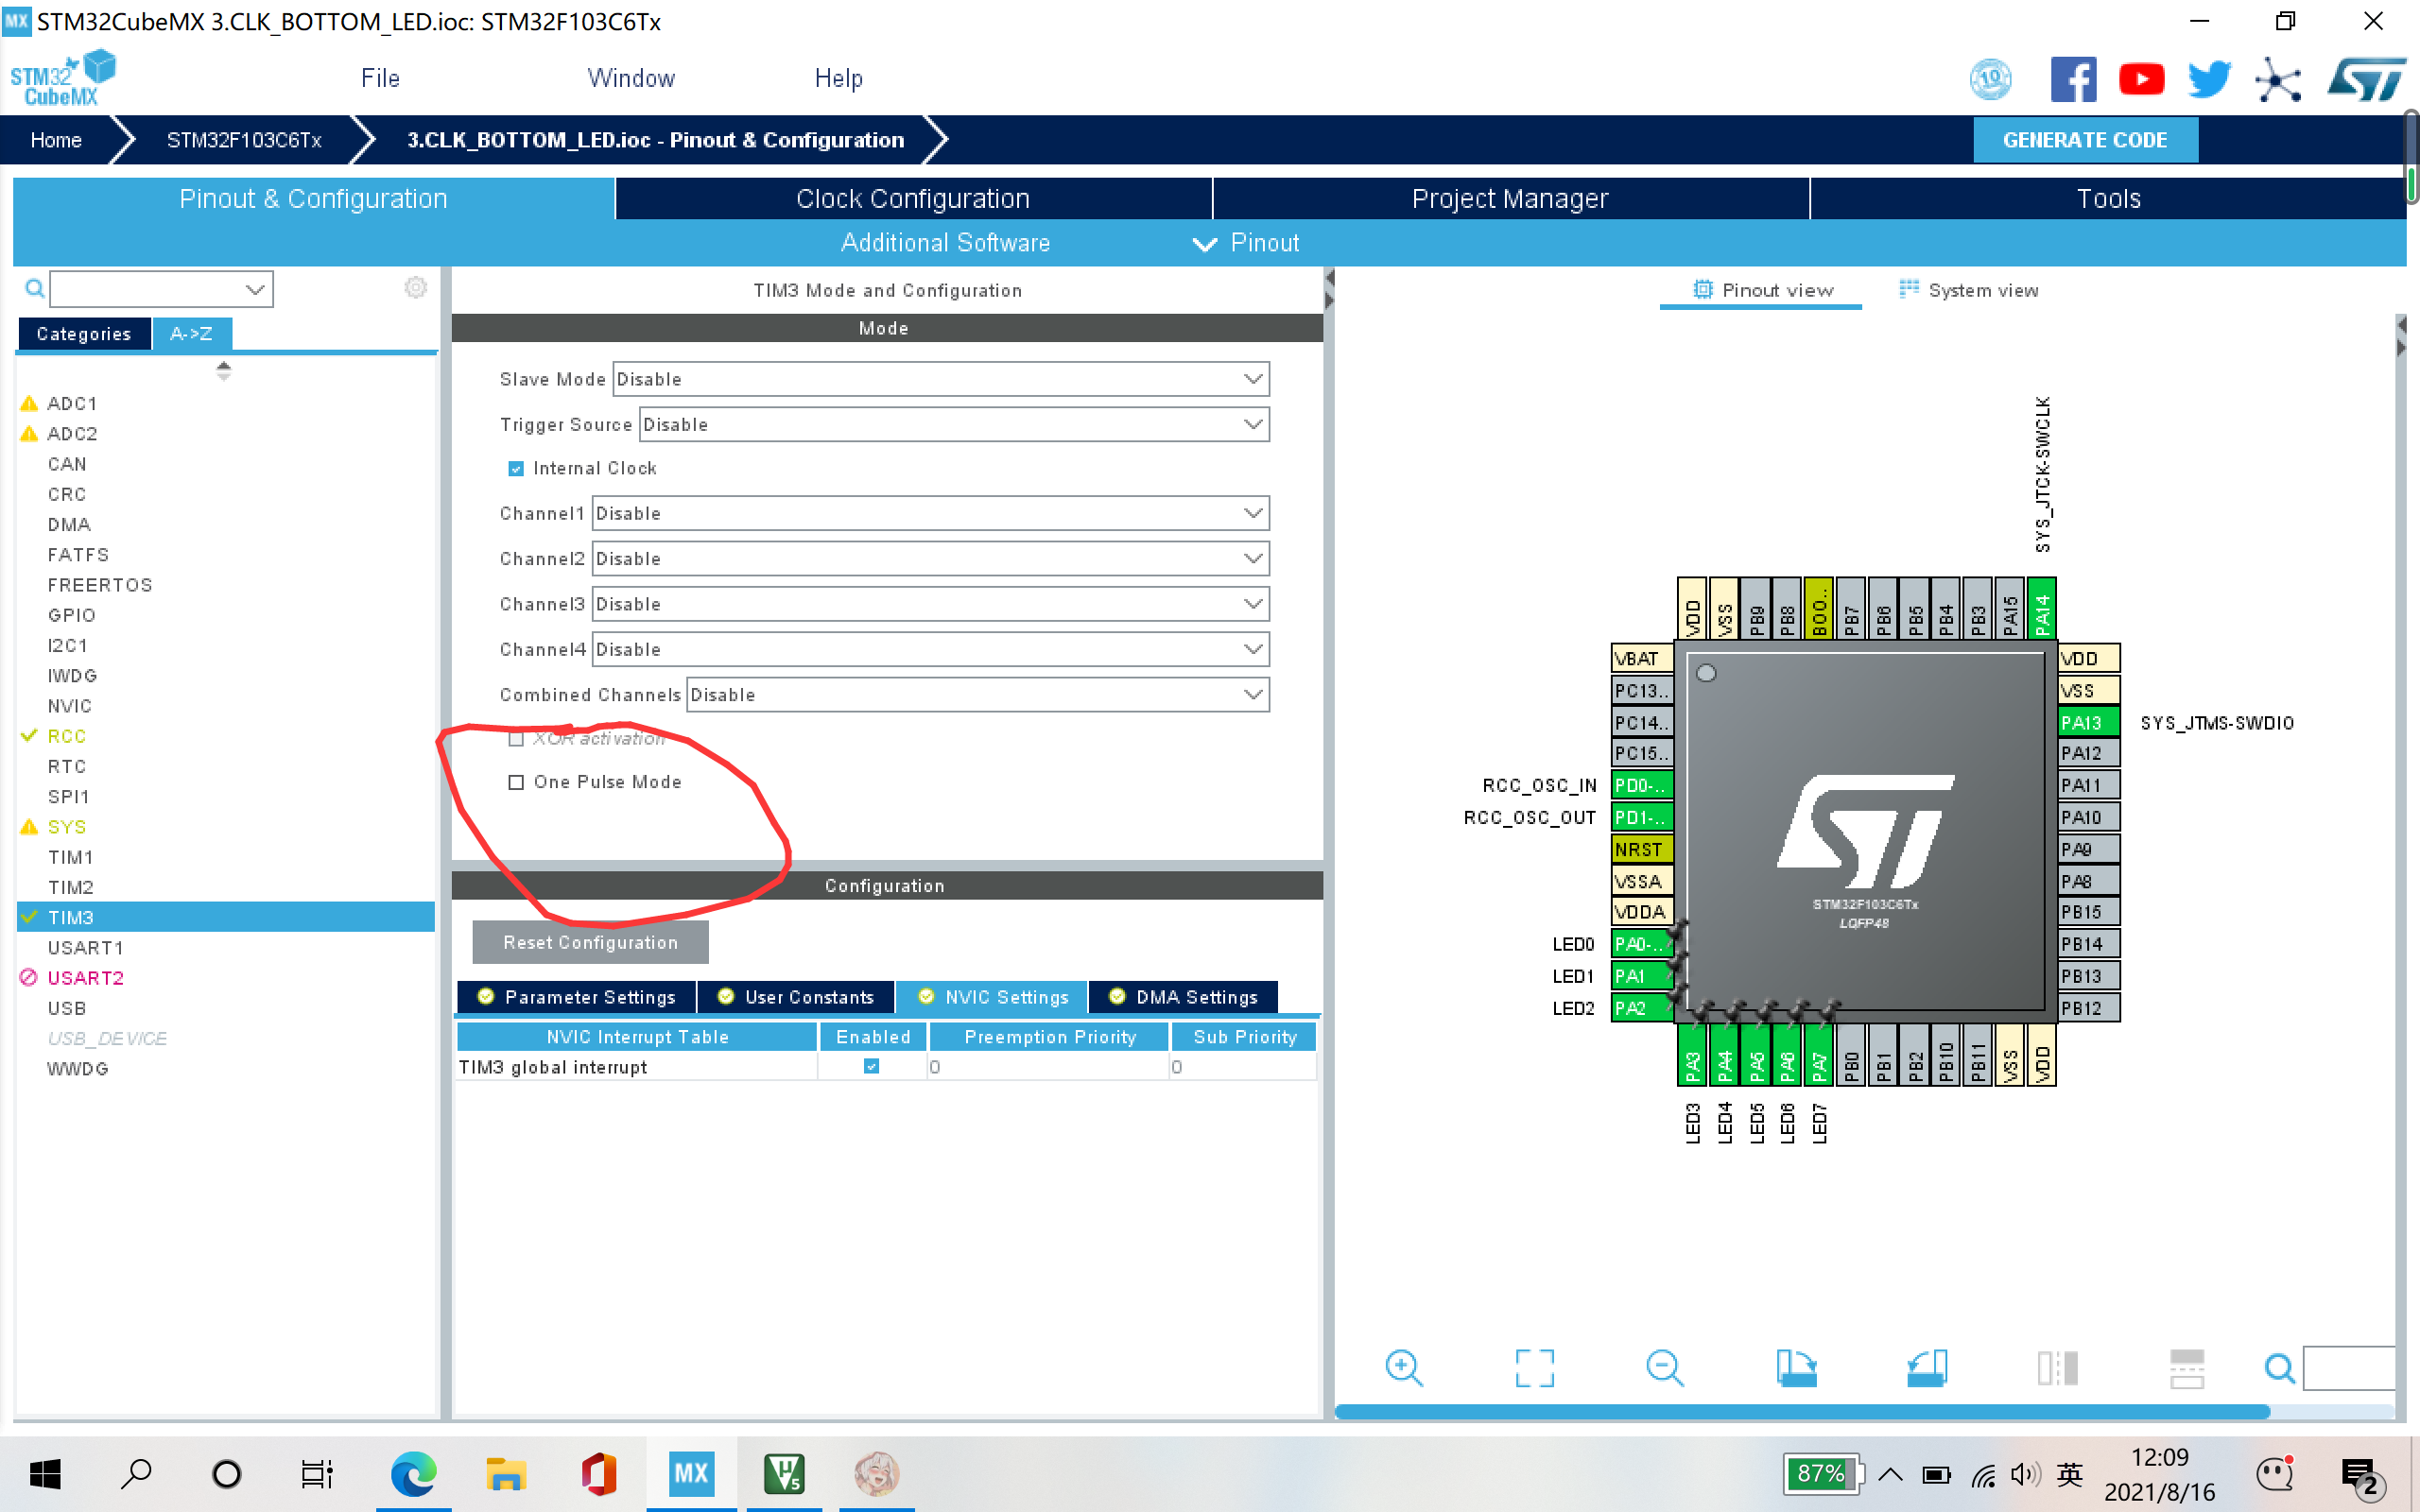Open ST's YouTube channel
This screenshot has width=2420, height=1512.
(2141, 78)
